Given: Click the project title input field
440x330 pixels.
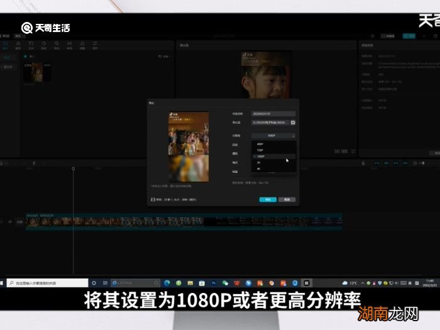Looking at the screenshot, I should click(x=273, y=114).
